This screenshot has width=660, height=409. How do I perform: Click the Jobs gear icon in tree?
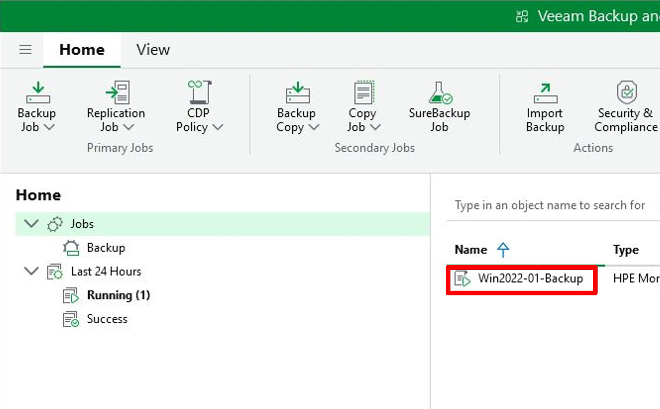pyautogui.click(x=55, y=224)
